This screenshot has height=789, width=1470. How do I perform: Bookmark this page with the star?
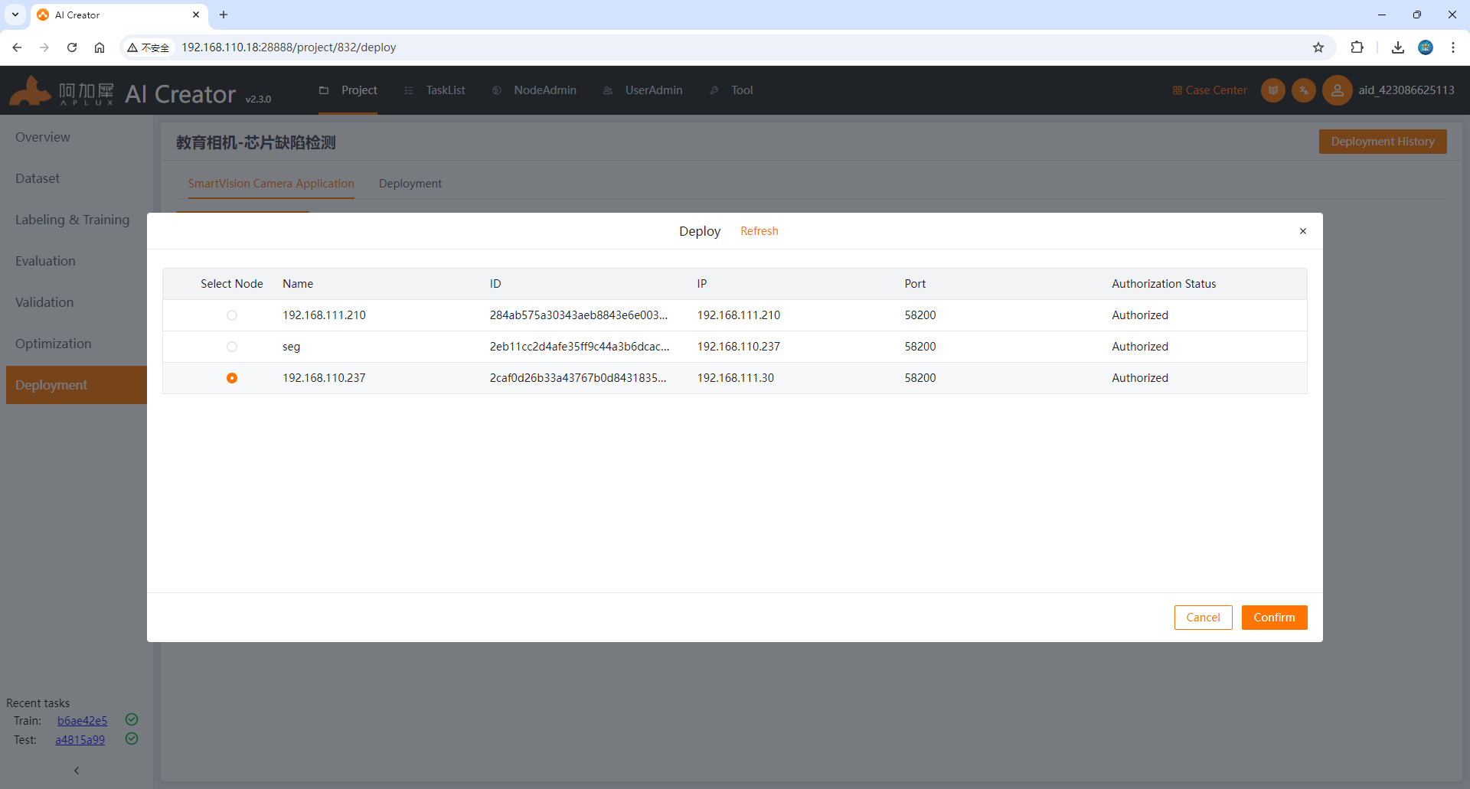pos(1318,47)
